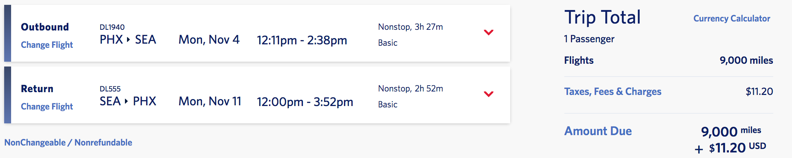Click the 12:11pm - 2:38pm departure time

click(302, 41)
